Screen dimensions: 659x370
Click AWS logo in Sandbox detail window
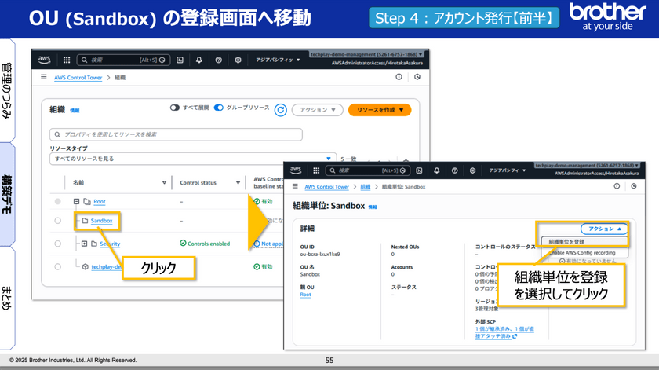coord(296,170)
